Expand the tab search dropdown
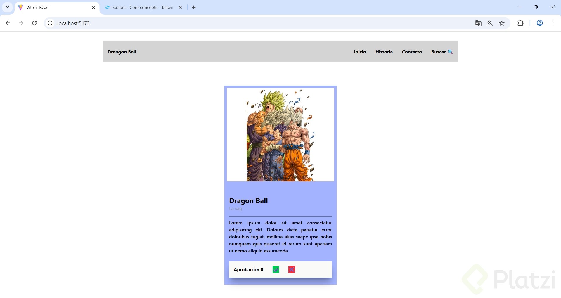The width and height of the screenshot is (561, 298). (x=8, y=7)
